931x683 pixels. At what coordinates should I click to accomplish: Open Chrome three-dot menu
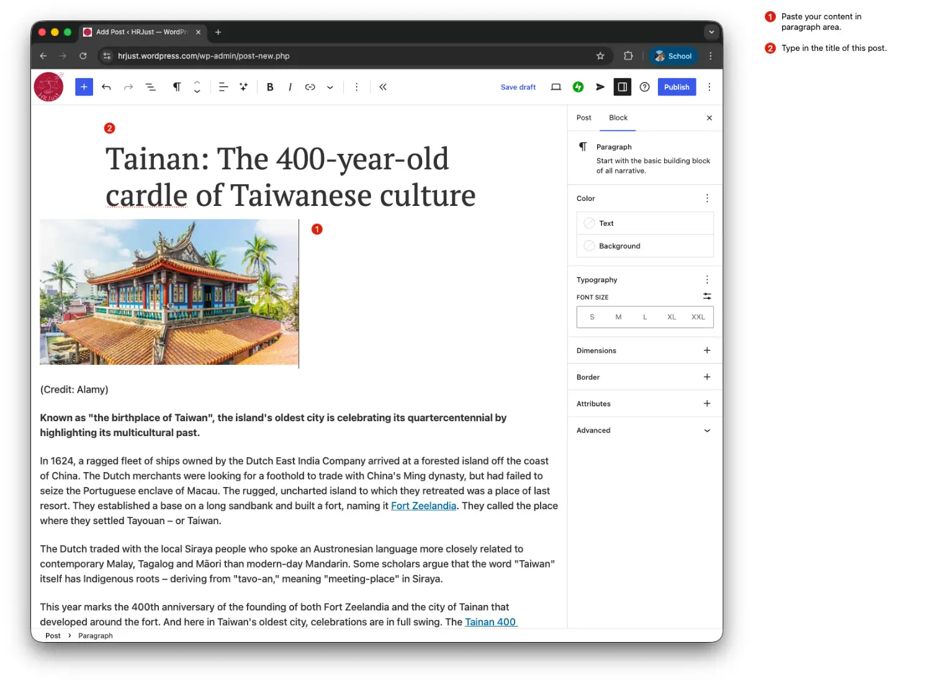(711, 56)
